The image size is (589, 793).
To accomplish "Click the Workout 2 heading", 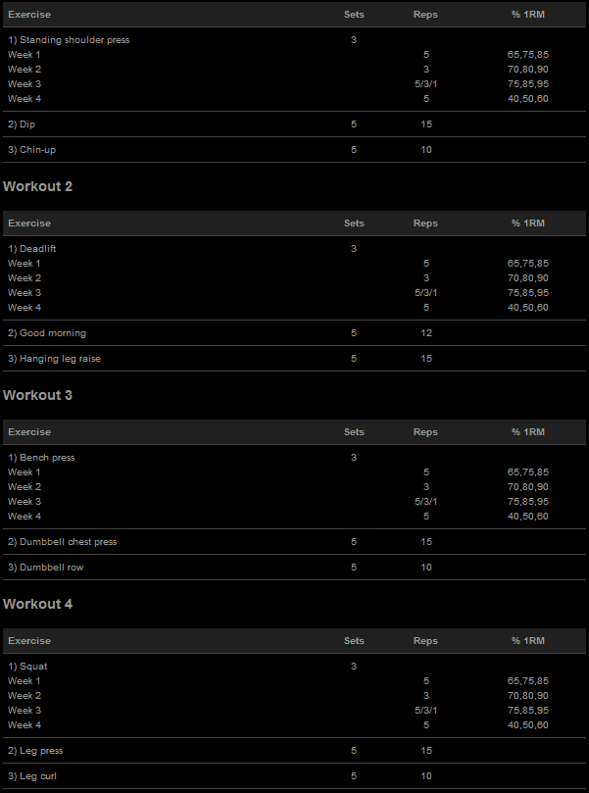I will point(38,186).
